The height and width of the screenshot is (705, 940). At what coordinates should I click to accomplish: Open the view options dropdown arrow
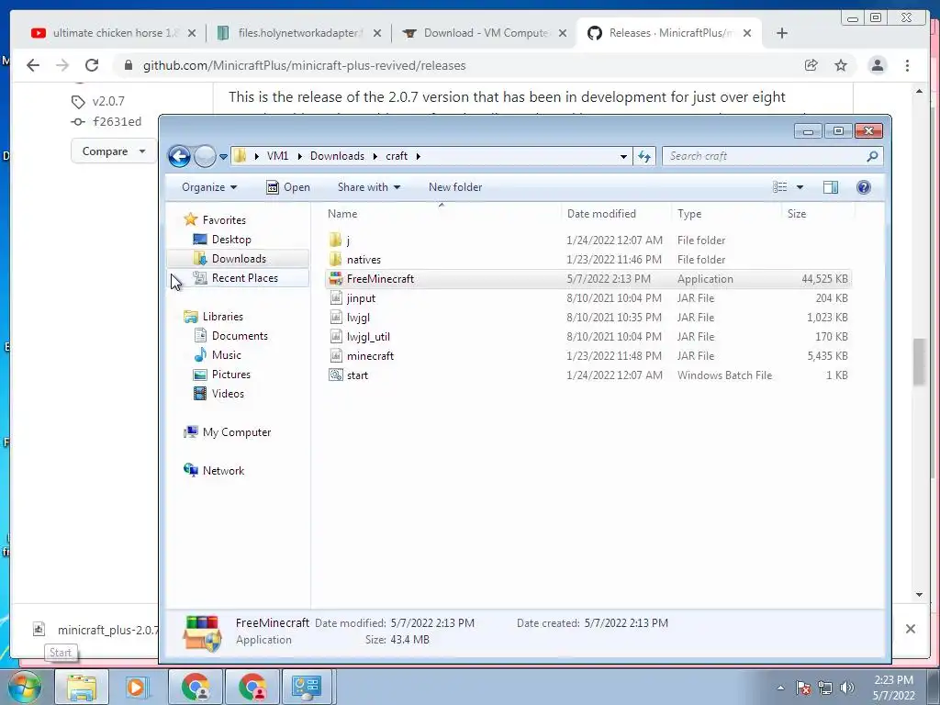click(800, 187)
